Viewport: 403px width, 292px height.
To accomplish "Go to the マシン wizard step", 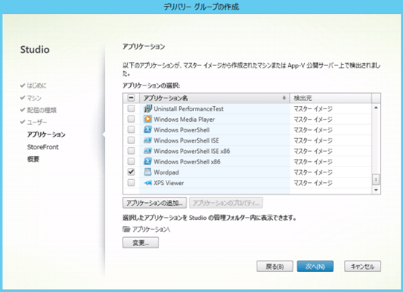I will click(x=34, y=98).
